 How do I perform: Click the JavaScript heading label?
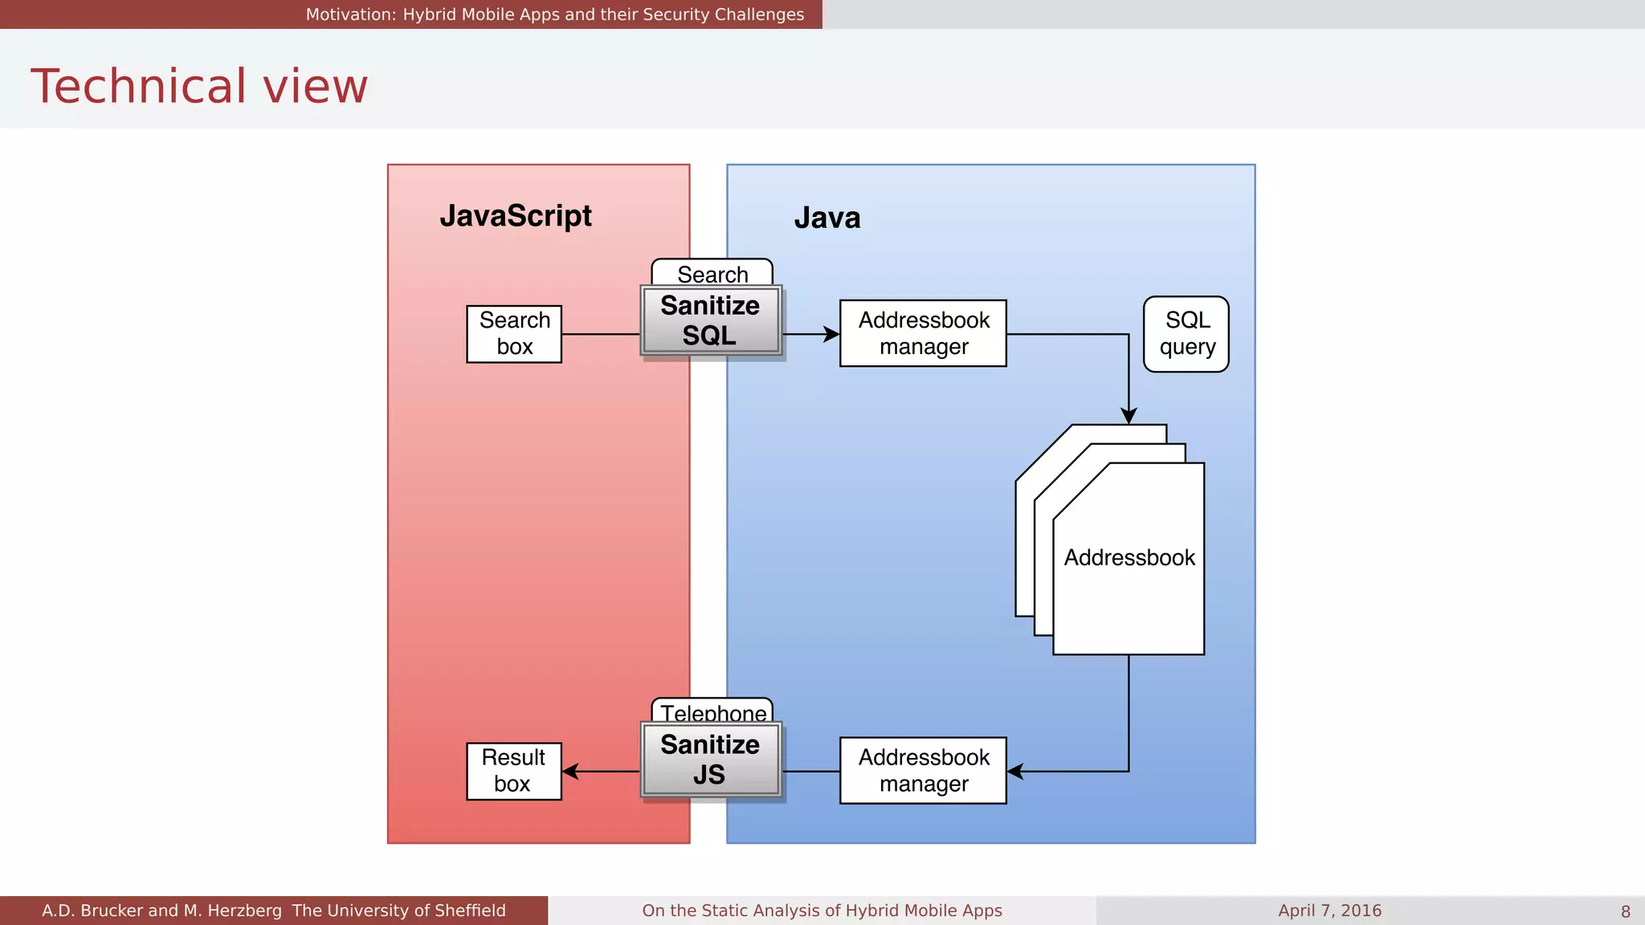pyautogui.click(x=516, y=216)
